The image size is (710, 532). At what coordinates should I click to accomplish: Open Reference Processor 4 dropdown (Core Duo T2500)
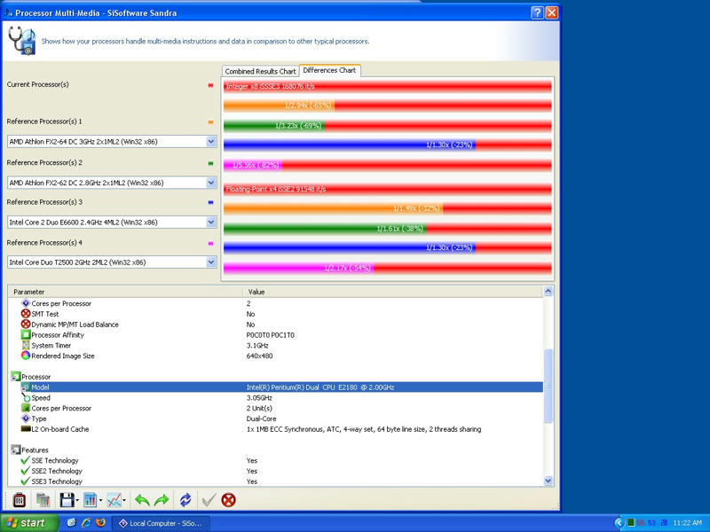211,262
